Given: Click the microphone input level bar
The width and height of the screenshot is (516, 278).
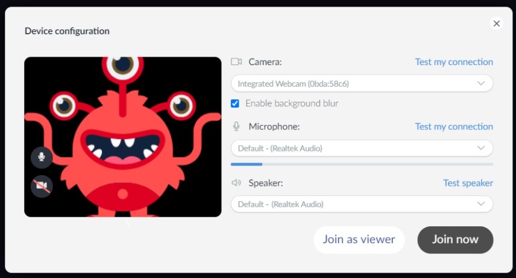Looking at the screenshot, I should click(362, 164).
